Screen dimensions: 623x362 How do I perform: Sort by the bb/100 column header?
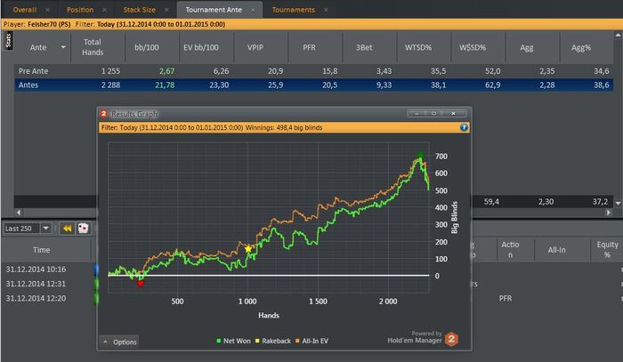[x=147, y=47]
